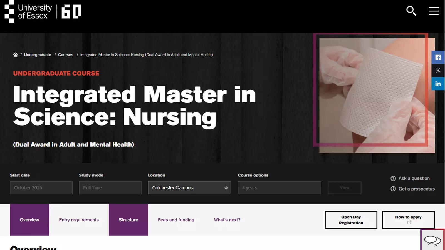
Task: Open the How to apply page
Action: tap(408, 220)
